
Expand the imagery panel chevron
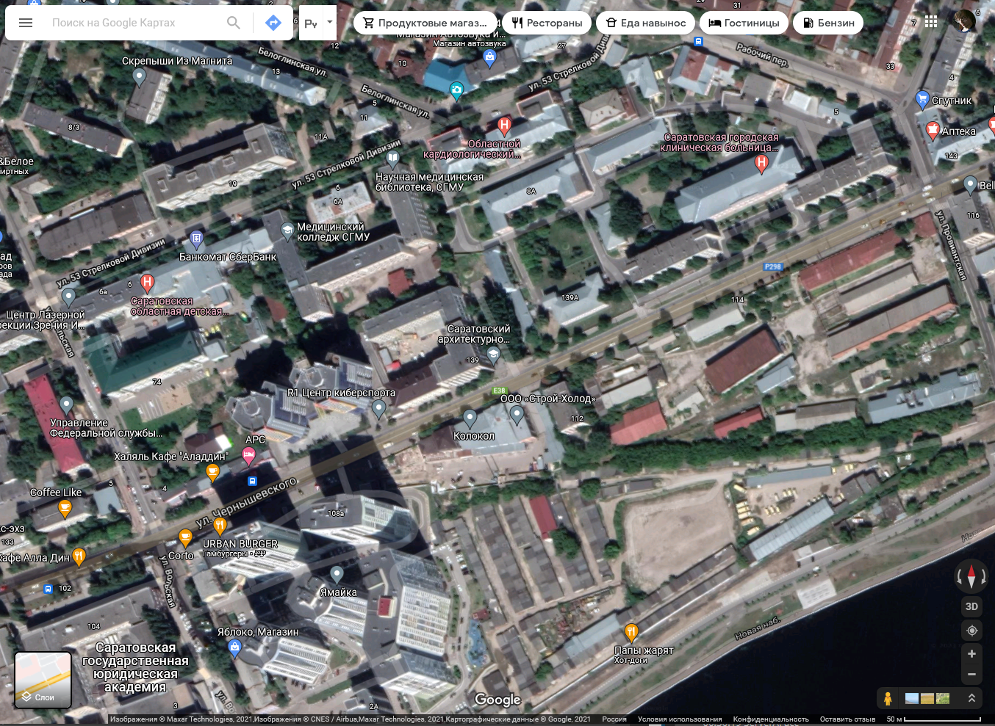click(x=971, y=698)
